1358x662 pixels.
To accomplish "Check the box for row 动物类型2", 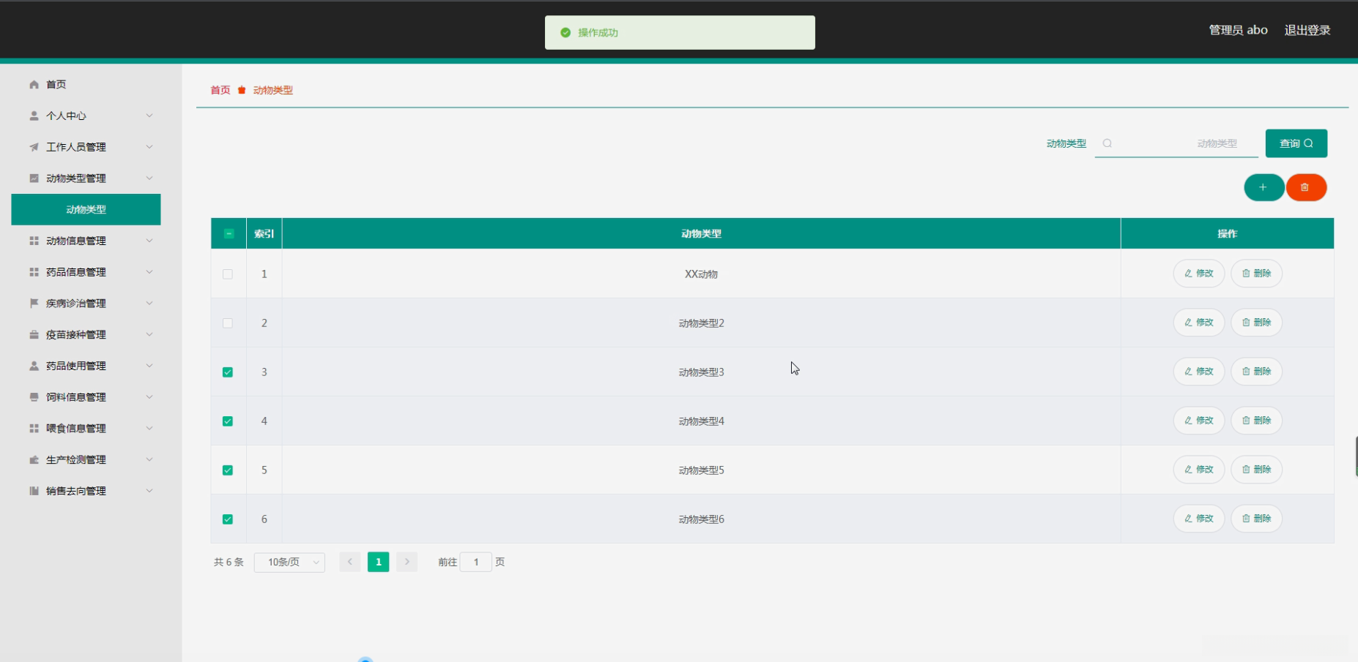I will click(228, 323).
